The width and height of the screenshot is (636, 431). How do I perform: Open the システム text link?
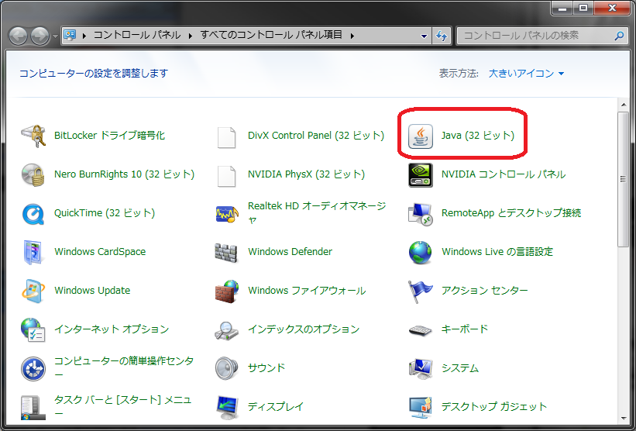460,368
